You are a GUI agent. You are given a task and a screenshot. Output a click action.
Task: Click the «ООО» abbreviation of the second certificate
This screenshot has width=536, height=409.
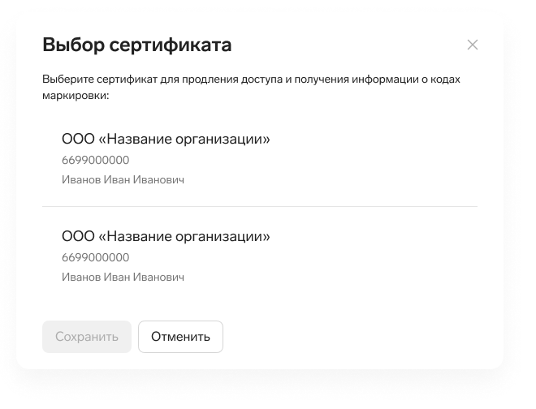coord(78,236)
